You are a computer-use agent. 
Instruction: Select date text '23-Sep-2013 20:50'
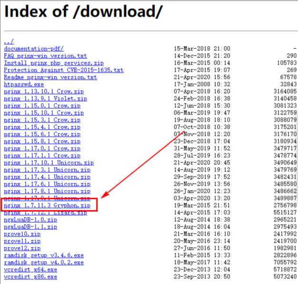[202, 276]
